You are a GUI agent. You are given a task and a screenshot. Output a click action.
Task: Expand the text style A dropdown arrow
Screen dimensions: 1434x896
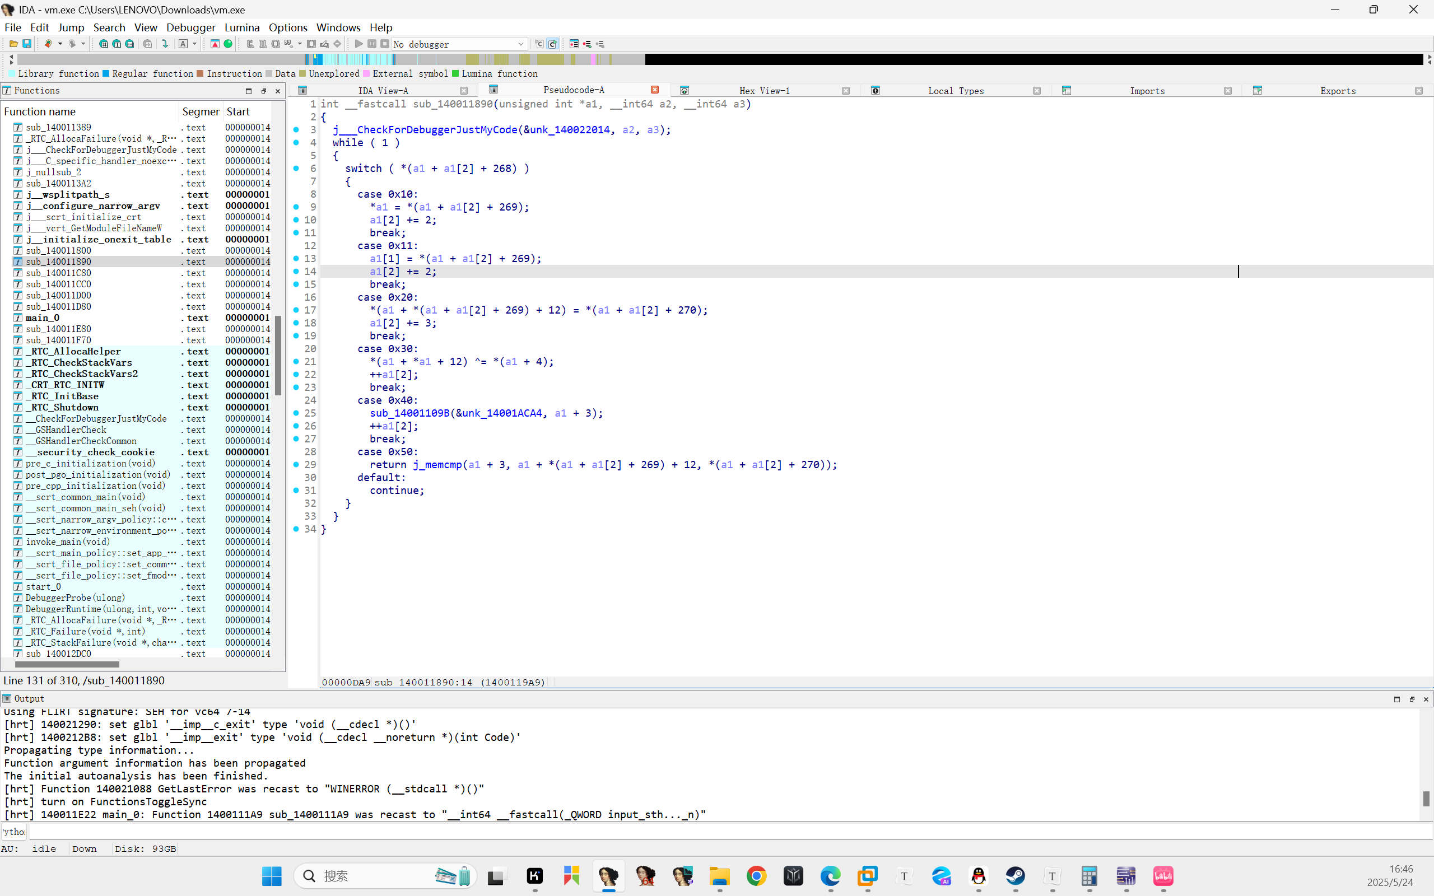[194, 44]
